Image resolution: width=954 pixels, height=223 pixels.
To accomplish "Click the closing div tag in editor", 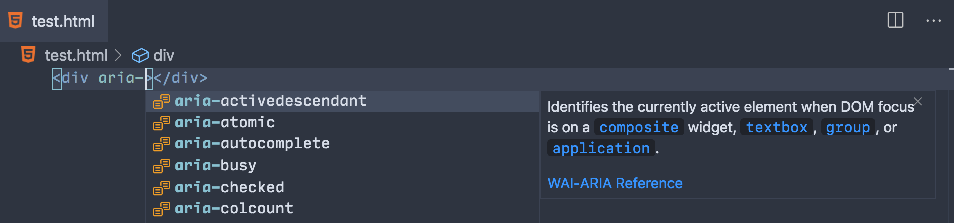I will click(180, 78).
